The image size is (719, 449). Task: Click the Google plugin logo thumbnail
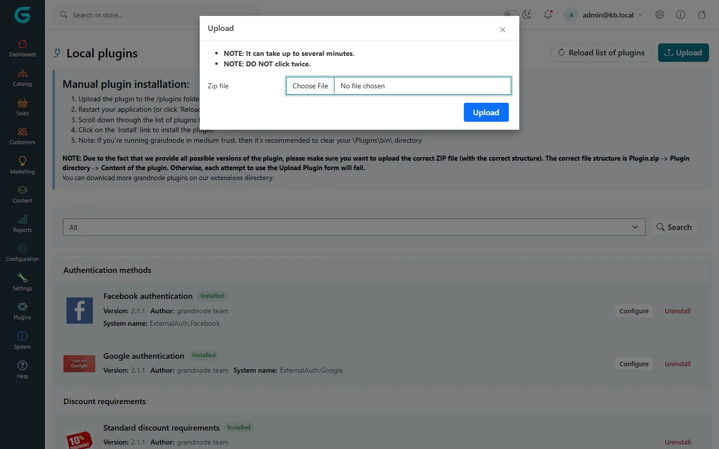[79, 364]
